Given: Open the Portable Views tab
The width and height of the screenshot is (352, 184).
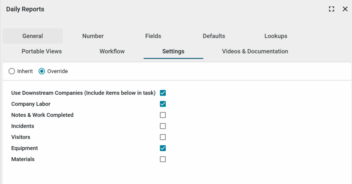Looking at the screenshot, I should pyautogui.click(x=42, y=51).
